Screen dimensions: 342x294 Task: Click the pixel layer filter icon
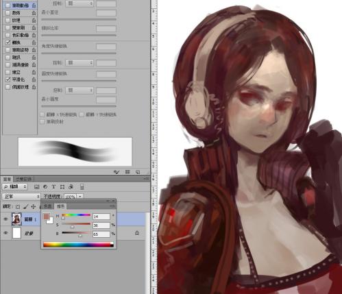click(x=37, y=187)
